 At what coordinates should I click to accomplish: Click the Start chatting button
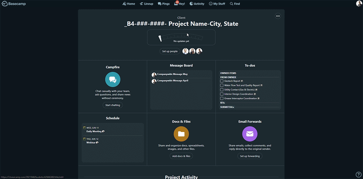[113, 105]
